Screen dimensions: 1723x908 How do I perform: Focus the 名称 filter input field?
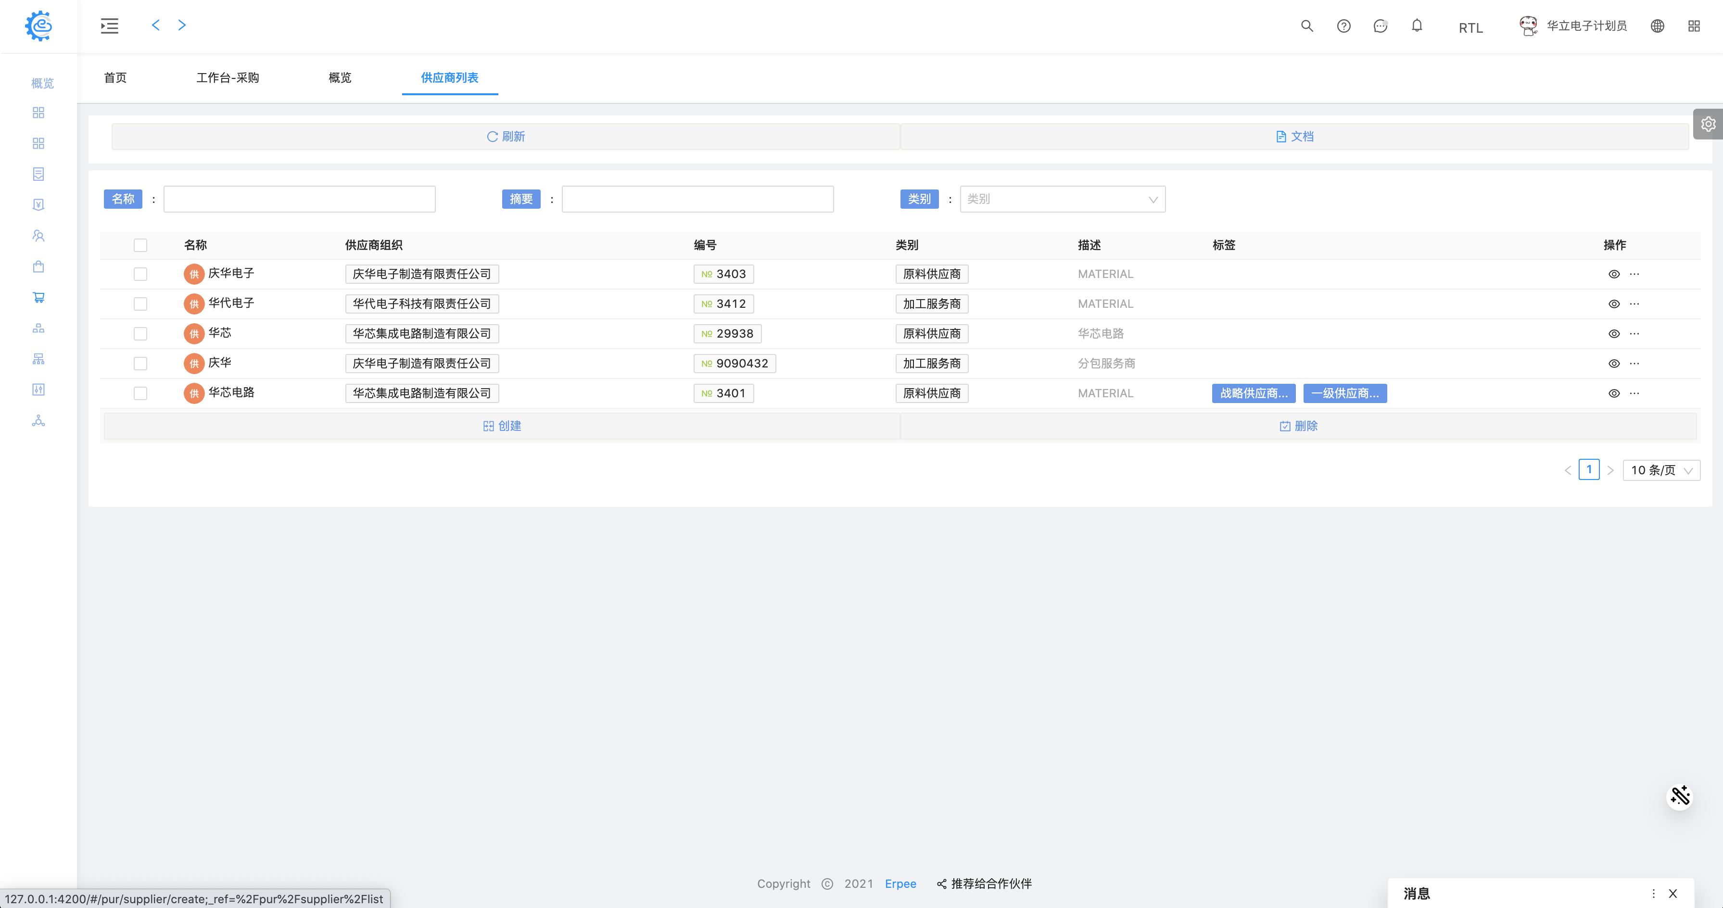299,199
